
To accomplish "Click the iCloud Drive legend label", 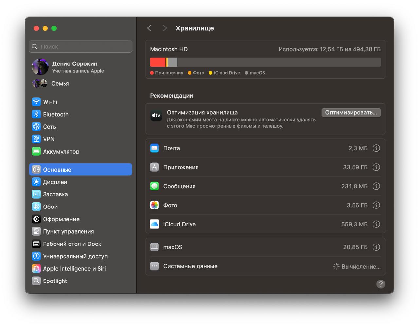I will coord(227,73).
